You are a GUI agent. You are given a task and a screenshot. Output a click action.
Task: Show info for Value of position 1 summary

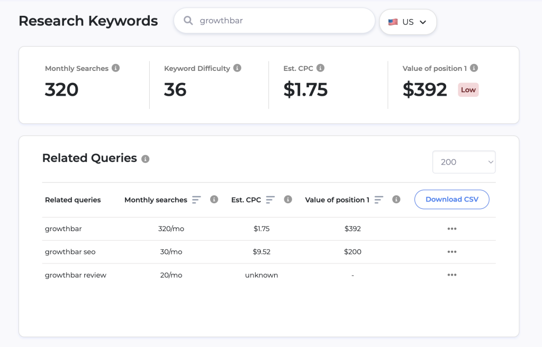(x=474, y=68)
